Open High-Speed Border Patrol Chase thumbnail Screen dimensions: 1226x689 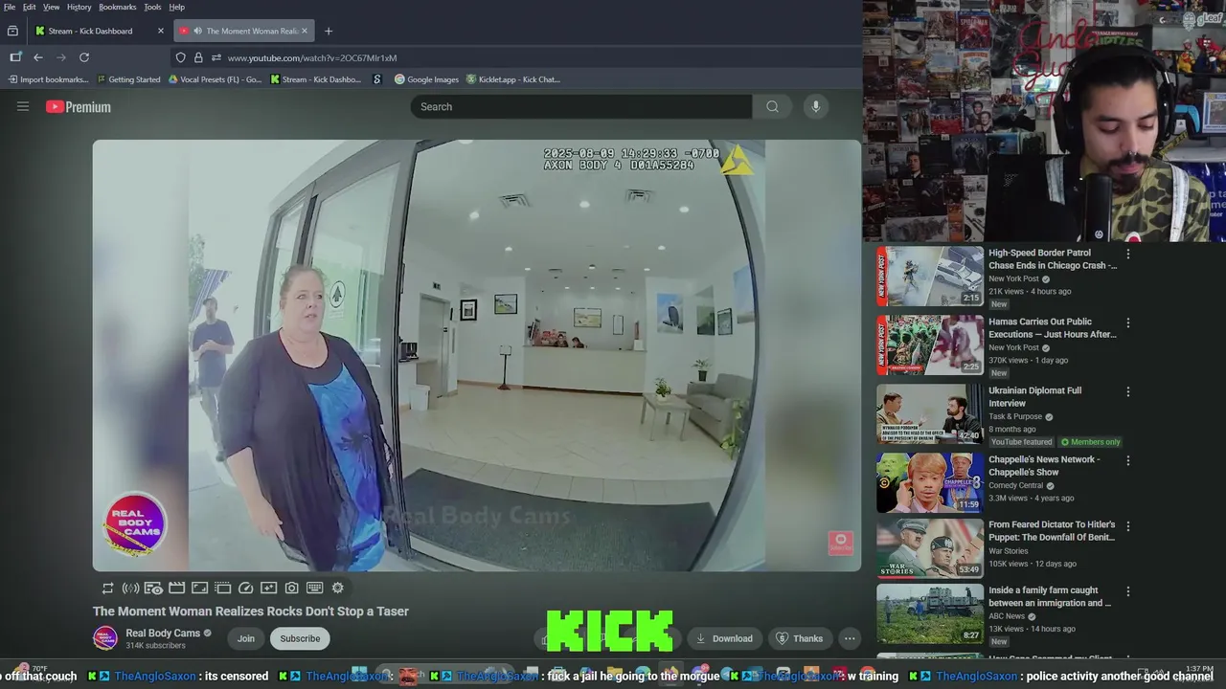[930, 276]
